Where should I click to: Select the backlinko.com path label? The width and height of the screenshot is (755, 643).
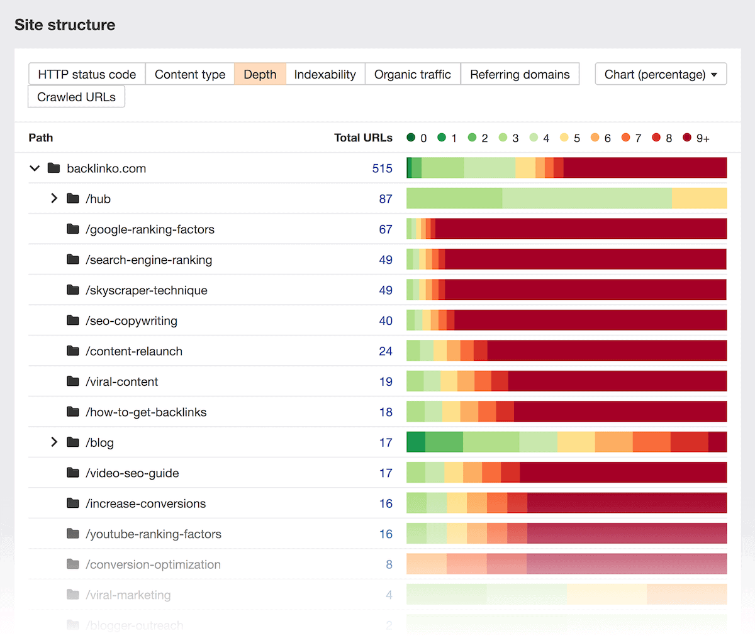pos(106,168)
